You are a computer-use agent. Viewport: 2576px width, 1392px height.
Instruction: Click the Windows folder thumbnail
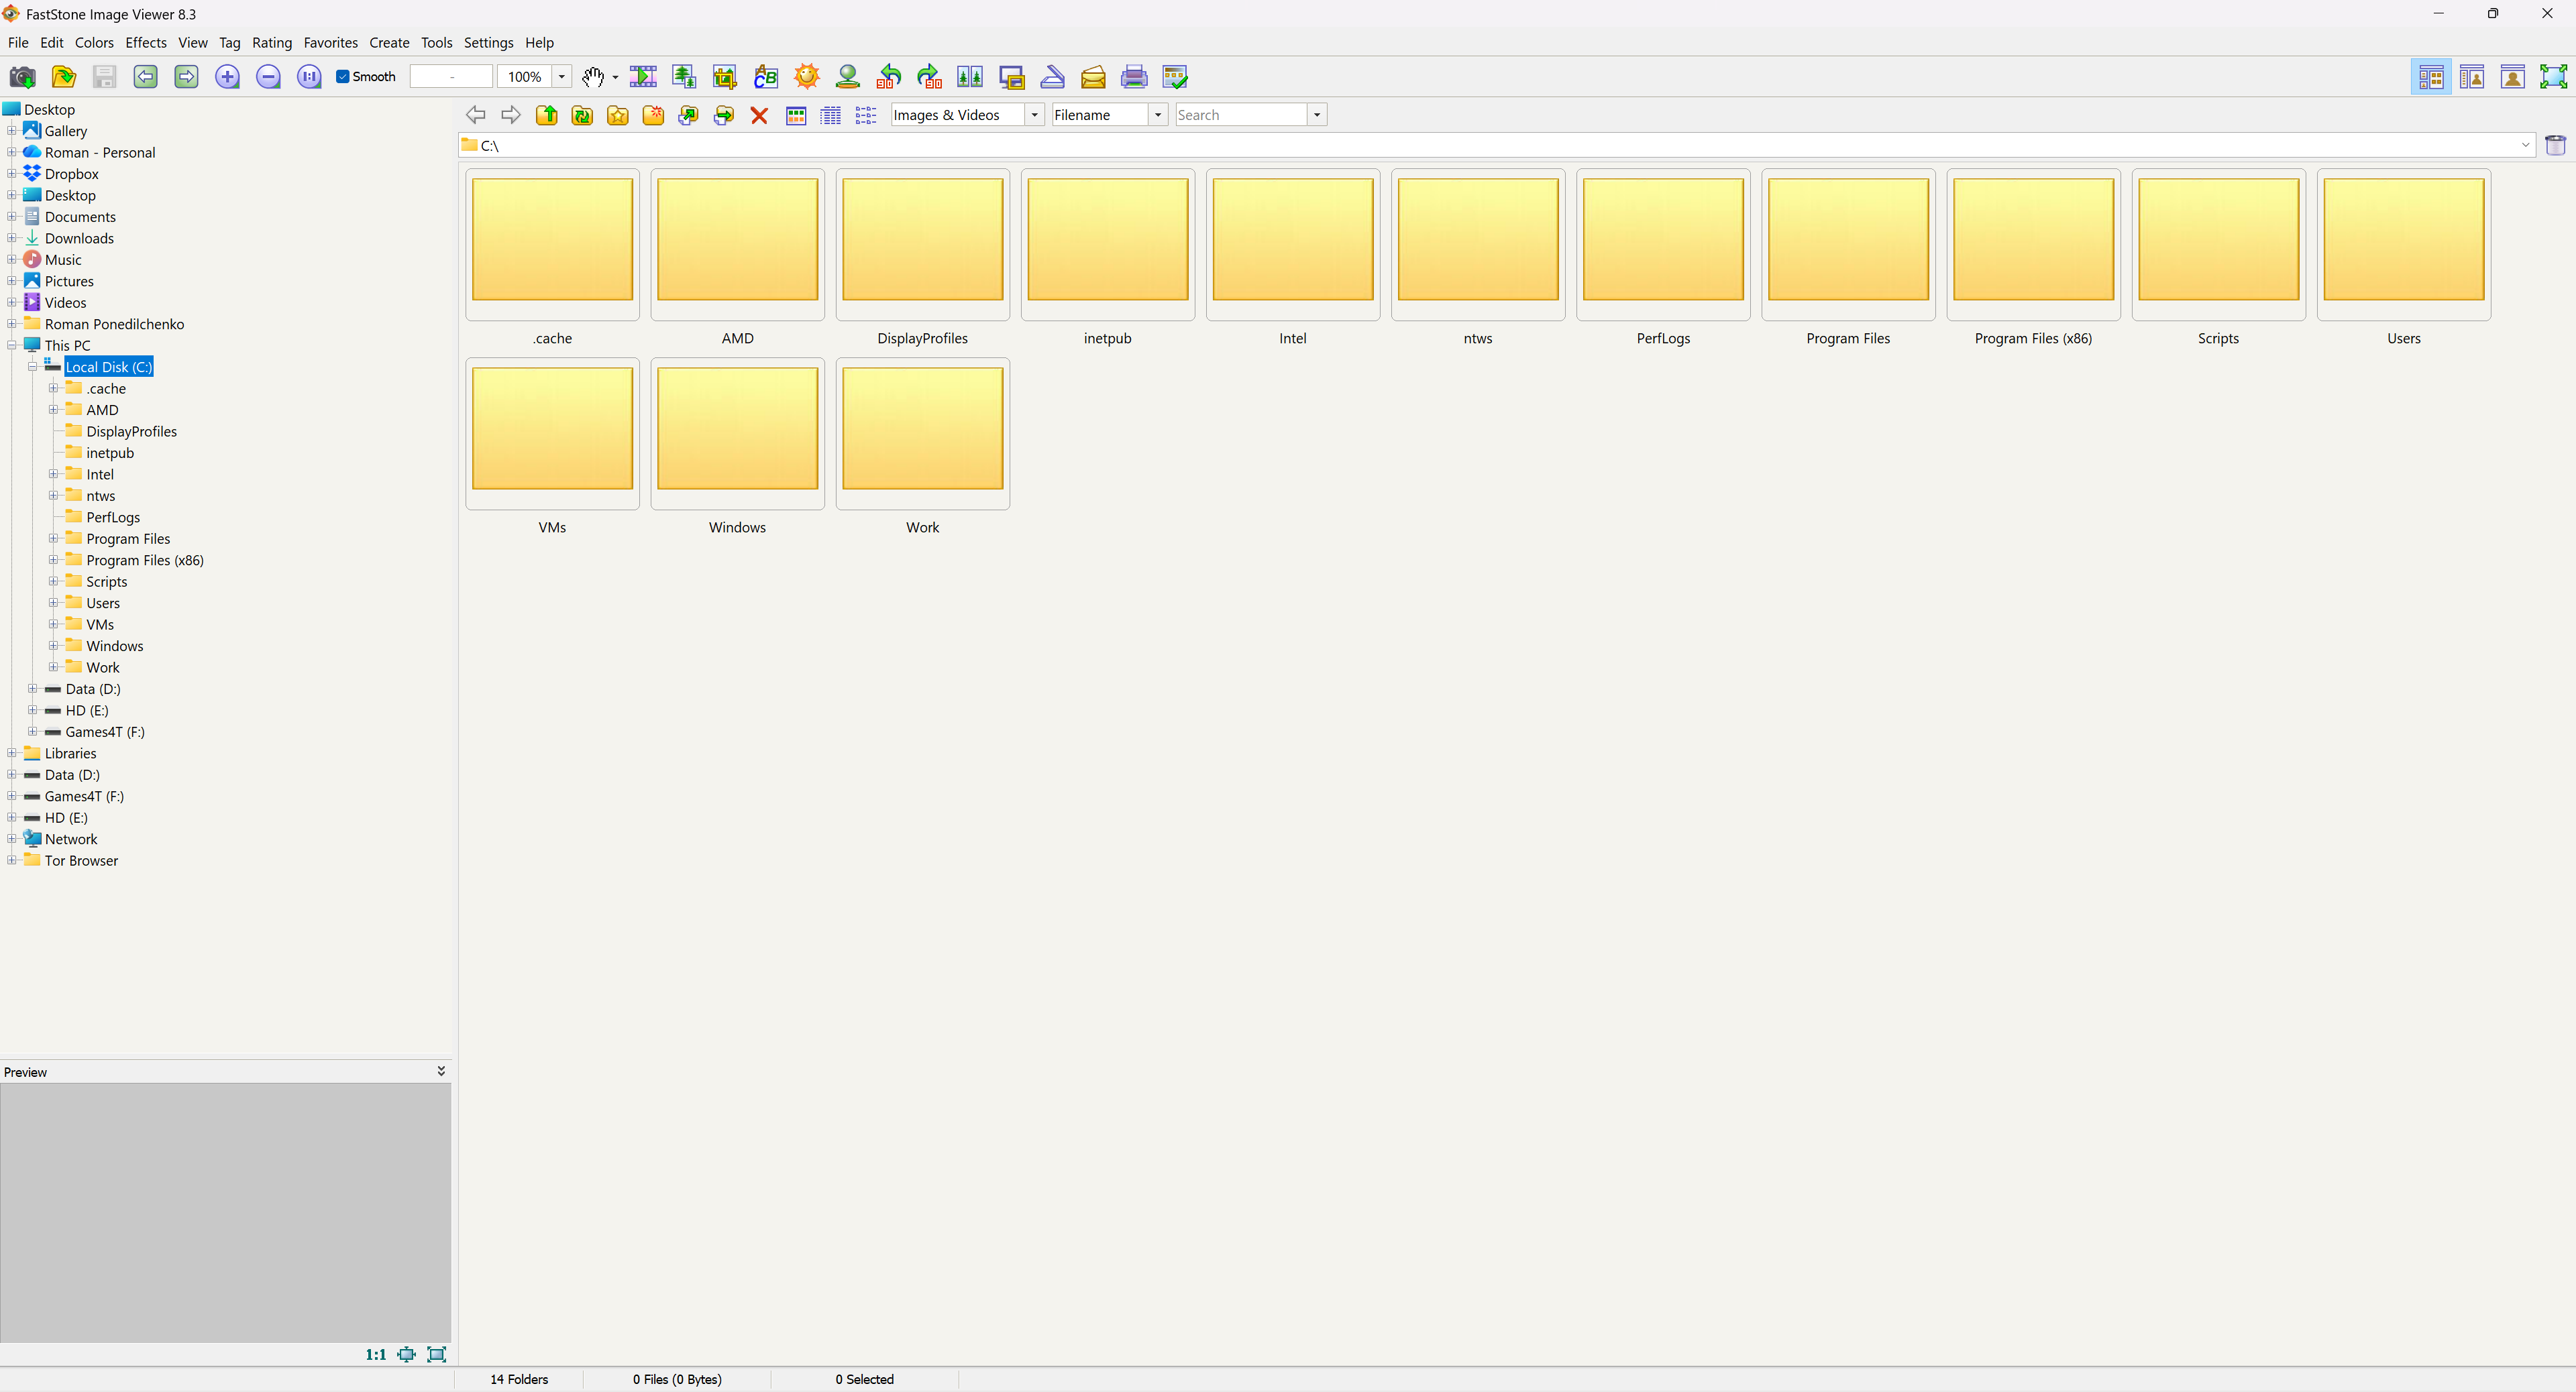tap(737, 430)
